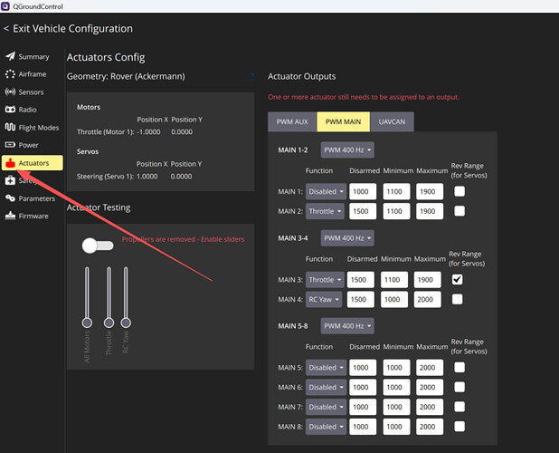Select the PWM MAIN tab

tap(344, 121)
